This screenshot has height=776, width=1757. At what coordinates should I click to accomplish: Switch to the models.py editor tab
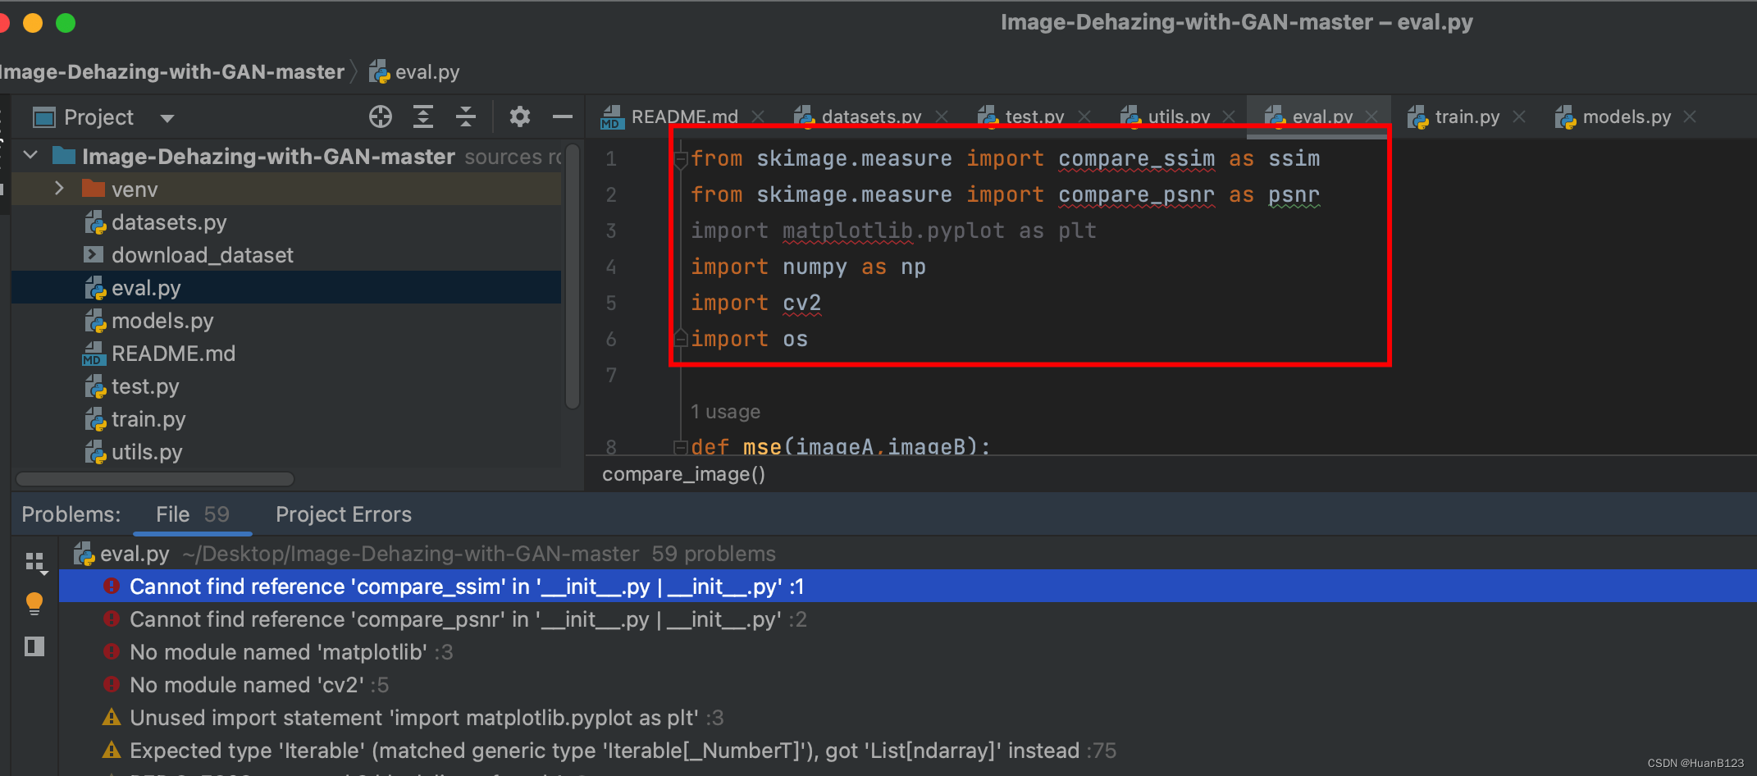[x=1612, y=116]
